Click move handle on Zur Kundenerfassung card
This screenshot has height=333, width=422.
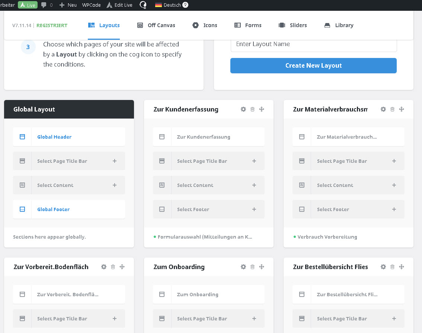point(262,109)
